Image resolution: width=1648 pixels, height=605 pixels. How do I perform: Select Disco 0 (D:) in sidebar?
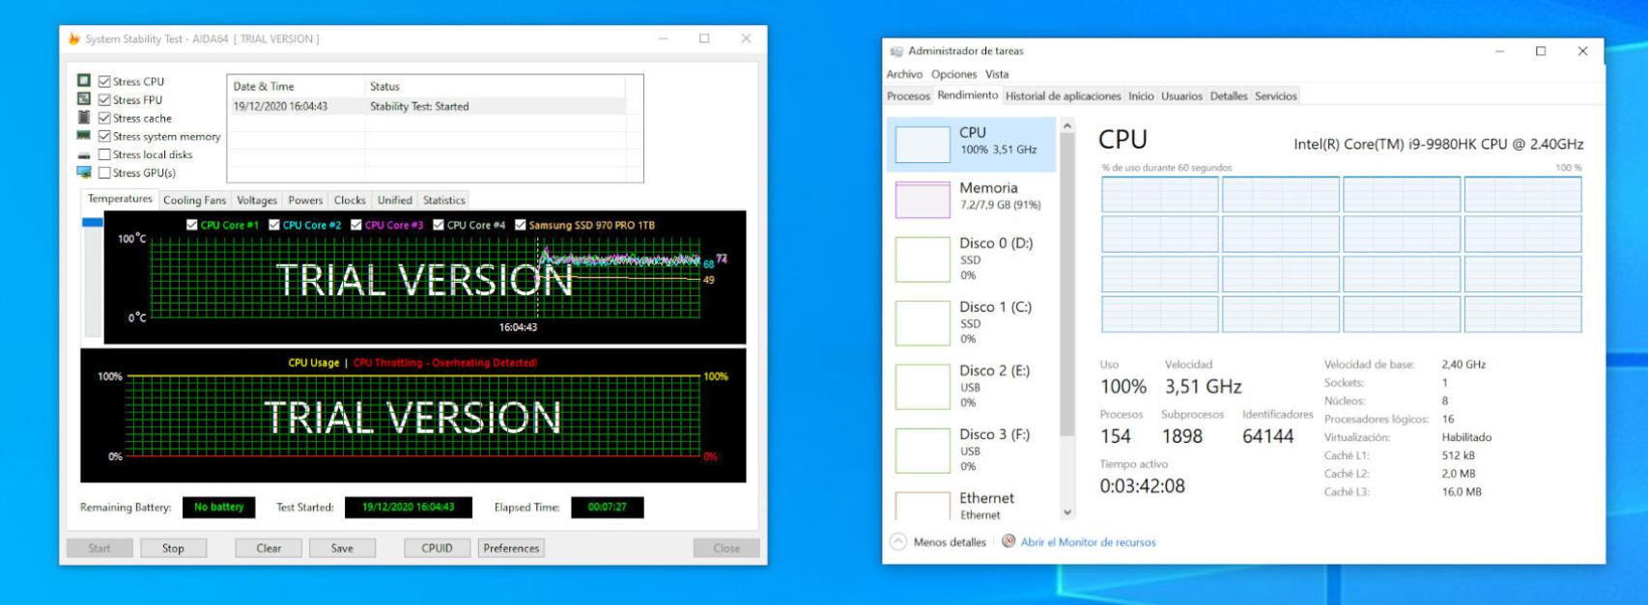(x=971, y=259)
